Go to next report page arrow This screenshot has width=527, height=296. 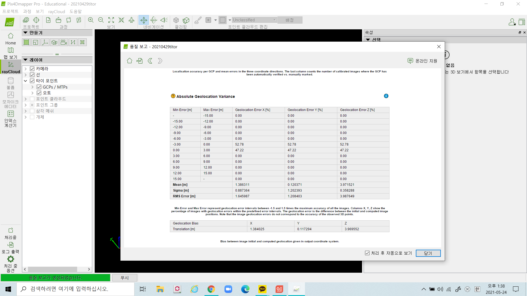pyautogui.click(x=160, y=61)
